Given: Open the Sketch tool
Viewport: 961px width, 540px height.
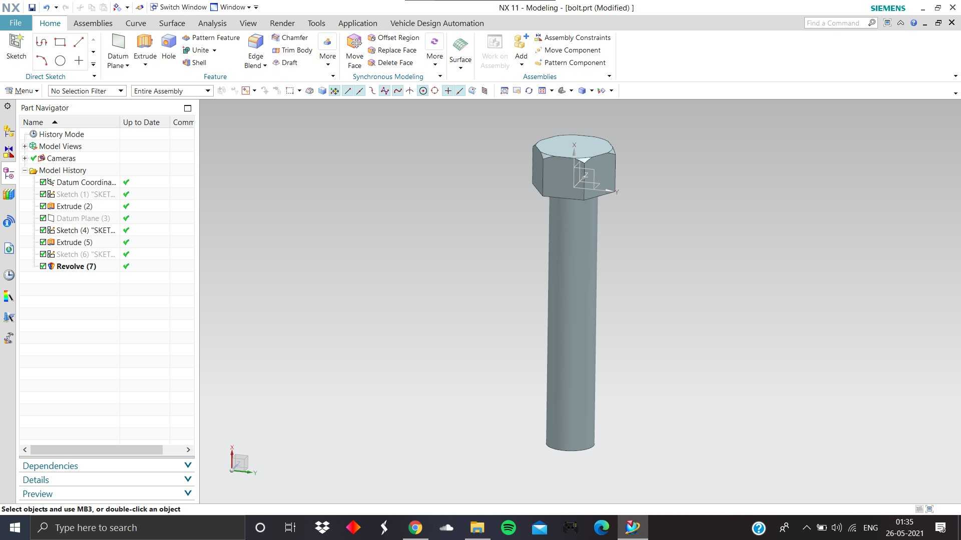Looking at the screenshot, I should pos(16,47).
